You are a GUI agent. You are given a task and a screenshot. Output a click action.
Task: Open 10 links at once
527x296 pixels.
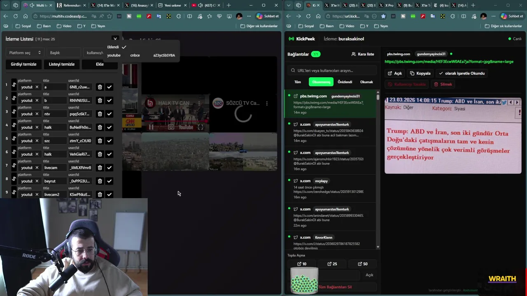click(x=302, y=264)
